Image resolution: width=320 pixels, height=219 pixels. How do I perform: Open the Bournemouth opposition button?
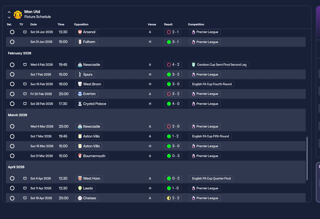[91, 156]
